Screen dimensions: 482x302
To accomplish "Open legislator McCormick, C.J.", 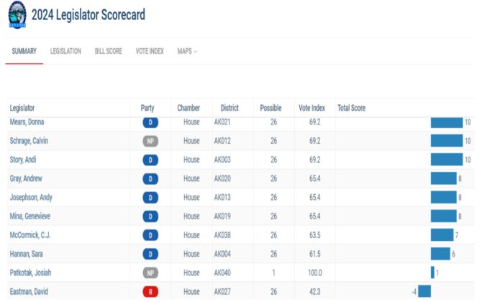I will coord(30,235).
